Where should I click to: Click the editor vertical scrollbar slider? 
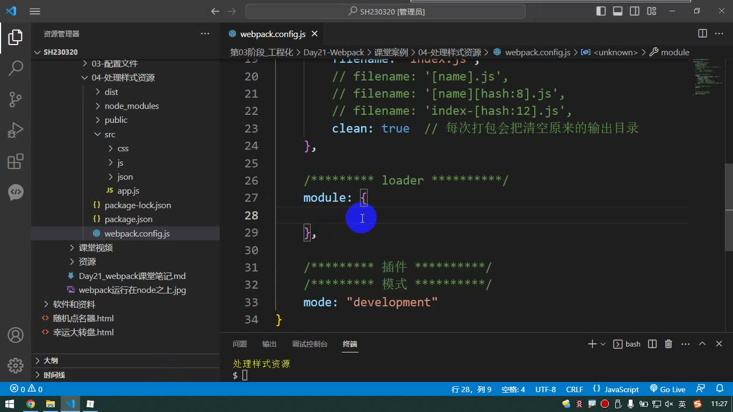pyautogui.click(x=729, y=187)
